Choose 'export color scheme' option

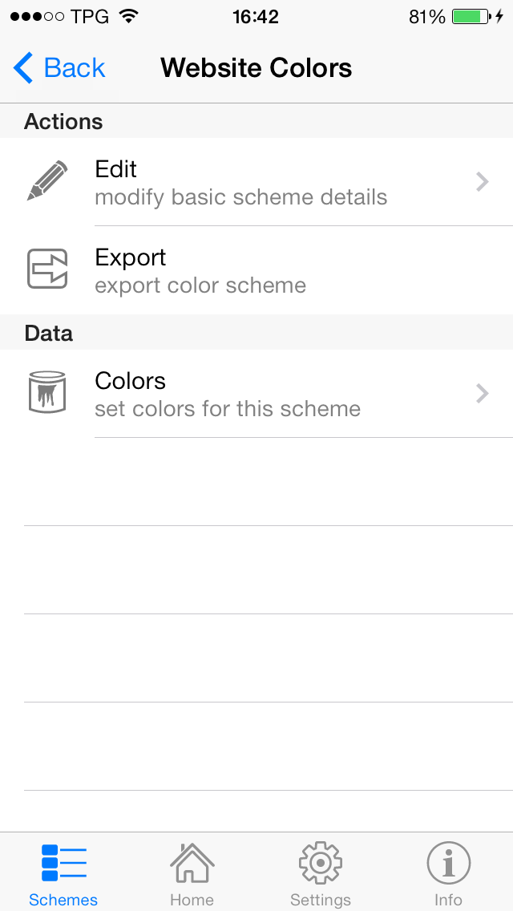(200, 285)
